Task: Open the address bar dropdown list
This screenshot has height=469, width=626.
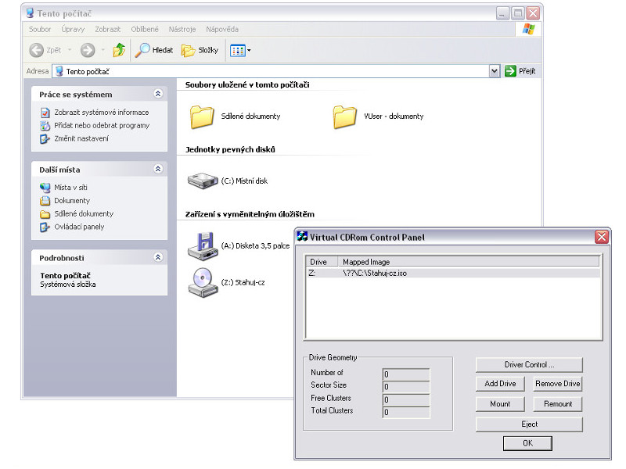Action: coord(495,71)
